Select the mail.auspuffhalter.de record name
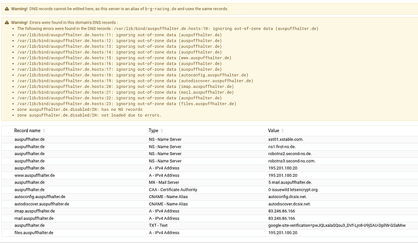Image resolution: width=418 pixels, height=243 pixels. point(35,218)
